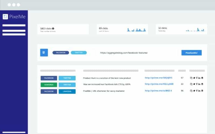Copy the Product Hunt row's short link
Image resolution: width=215 pixels, height=134 pixels.
[191, 78]
